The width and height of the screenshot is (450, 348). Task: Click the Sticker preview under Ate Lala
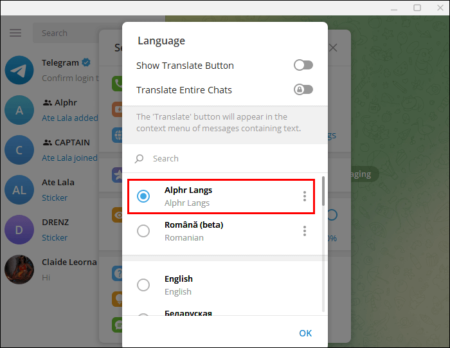pyautogui.click(x=55, y=198)
